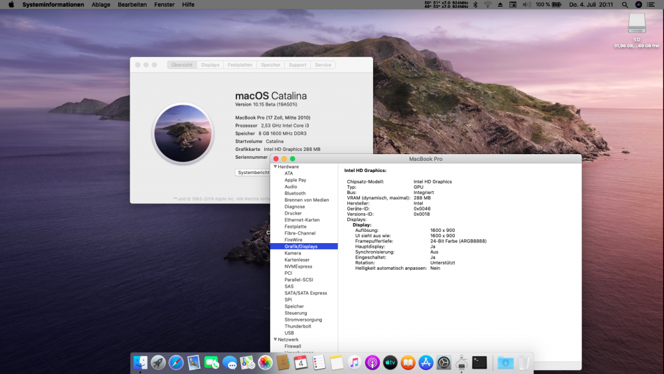Open Messages speech bubble icon in dock

pos(230,363)
